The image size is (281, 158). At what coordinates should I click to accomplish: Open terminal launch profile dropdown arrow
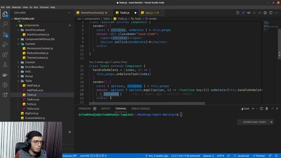tap(257, 108)
